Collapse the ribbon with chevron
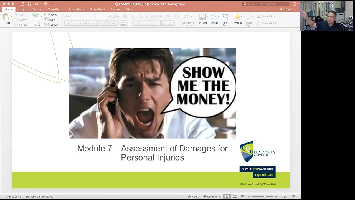 click(x=296, y=9)
